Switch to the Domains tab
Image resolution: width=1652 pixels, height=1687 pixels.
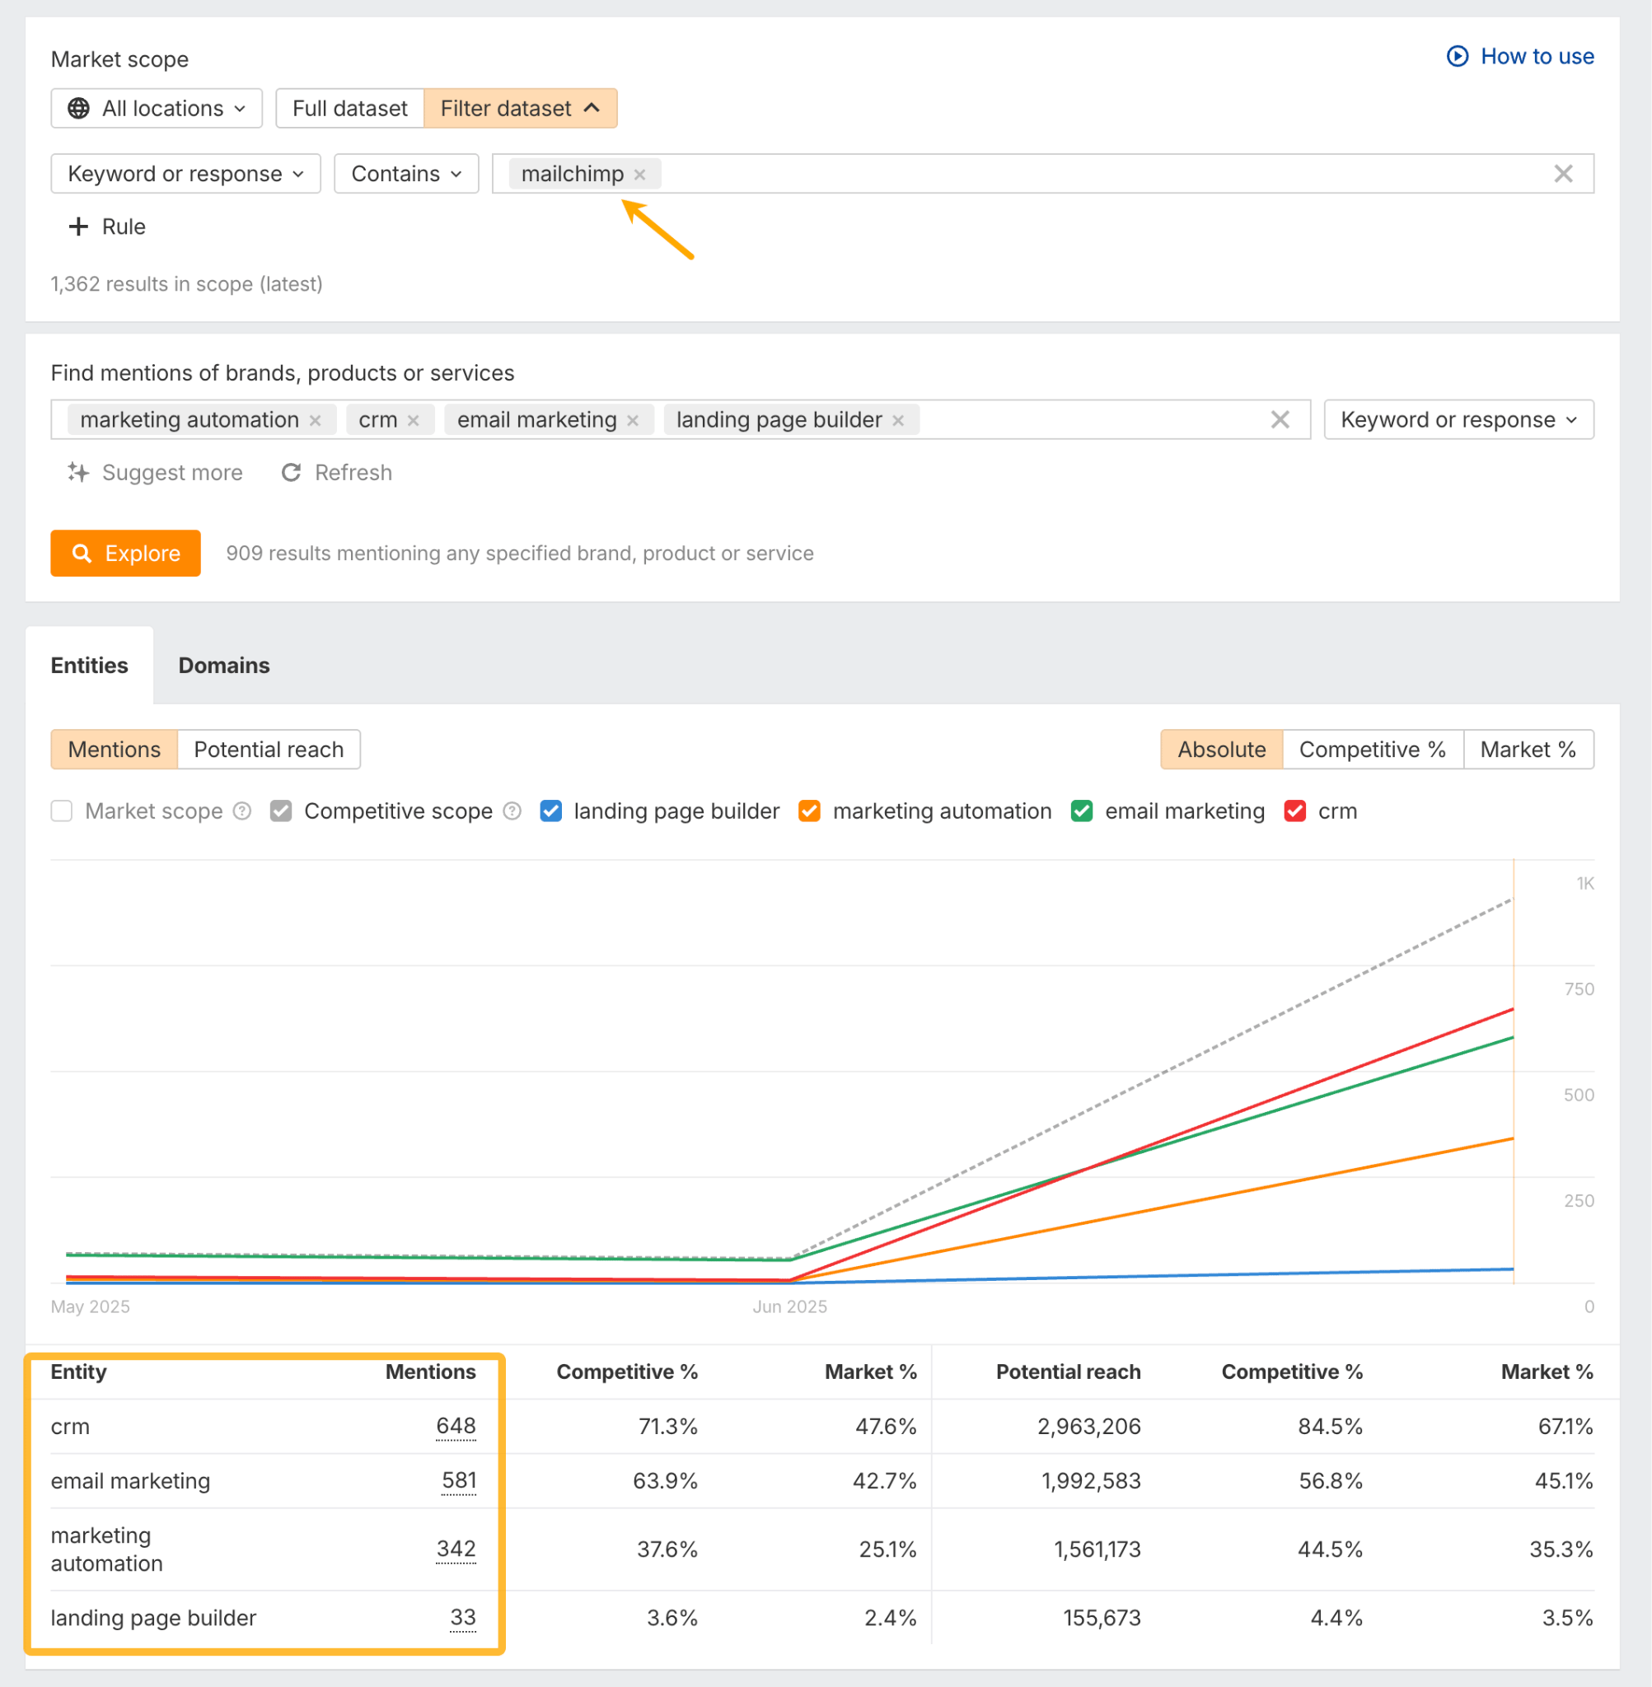pos(223,666)
